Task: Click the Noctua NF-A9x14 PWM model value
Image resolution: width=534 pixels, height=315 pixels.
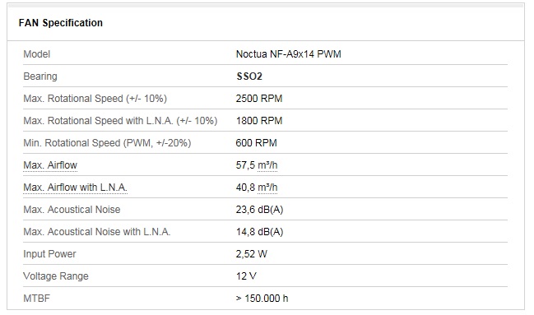Action: pyautogui.click(x=289, y=54)
